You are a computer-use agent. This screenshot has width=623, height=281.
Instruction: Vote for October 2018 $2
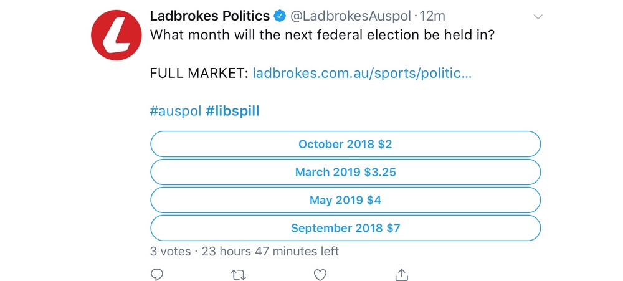coord(345,144)
